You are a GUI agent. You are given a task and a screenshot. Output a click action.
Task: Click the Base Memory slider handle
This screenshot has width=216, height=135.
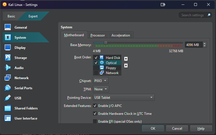point(106,43)
